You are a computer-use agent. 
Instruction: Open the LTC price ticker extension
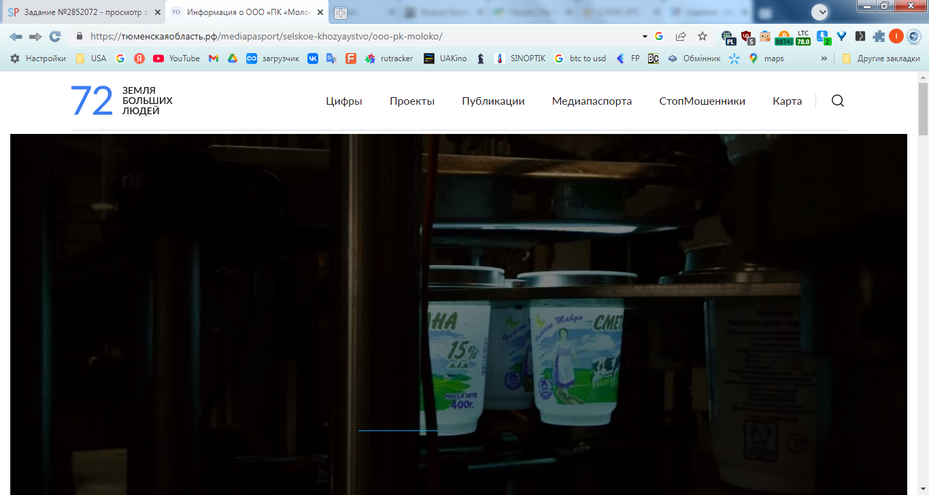click(803, 37)
